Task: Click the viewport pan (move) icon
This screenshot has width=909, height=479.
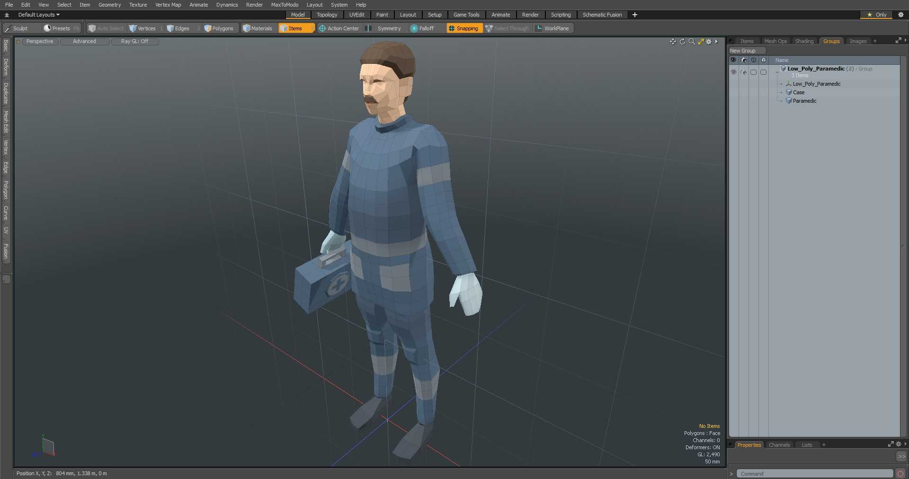Action: pyautogui.click(x=673, y=42)
